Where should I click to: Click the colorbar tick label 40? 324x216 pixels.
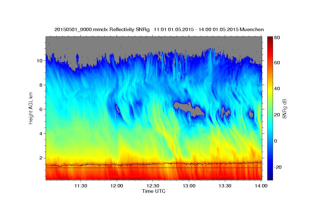277,89
